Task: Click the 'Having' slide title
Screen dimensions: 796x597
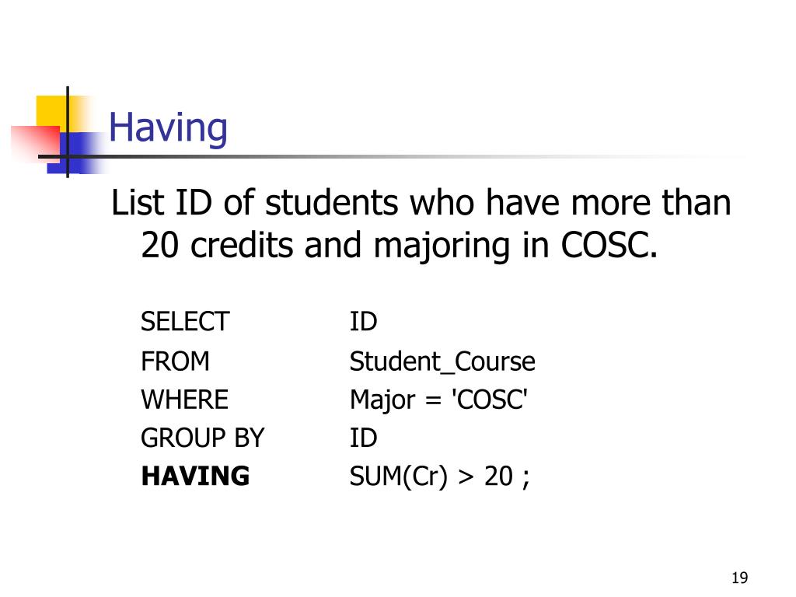Action: [x=168, y=127]
